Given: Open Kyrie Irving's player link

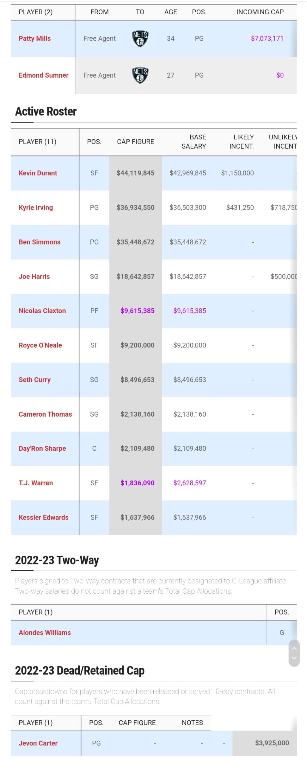Looking at the screenshot, I should point(36,207).
